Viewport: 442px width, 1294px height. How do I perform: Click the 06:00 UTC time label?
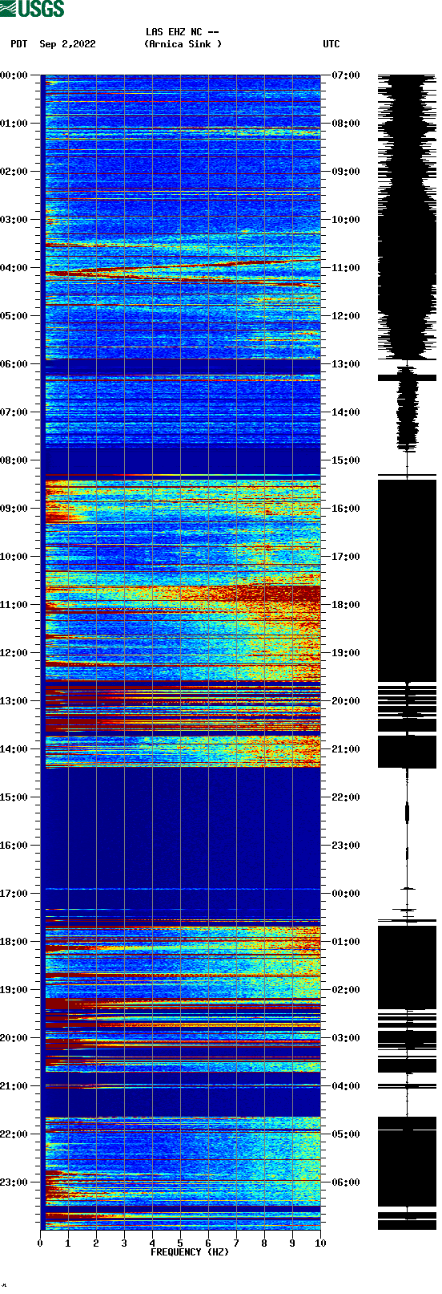[x=346, y=1182]
